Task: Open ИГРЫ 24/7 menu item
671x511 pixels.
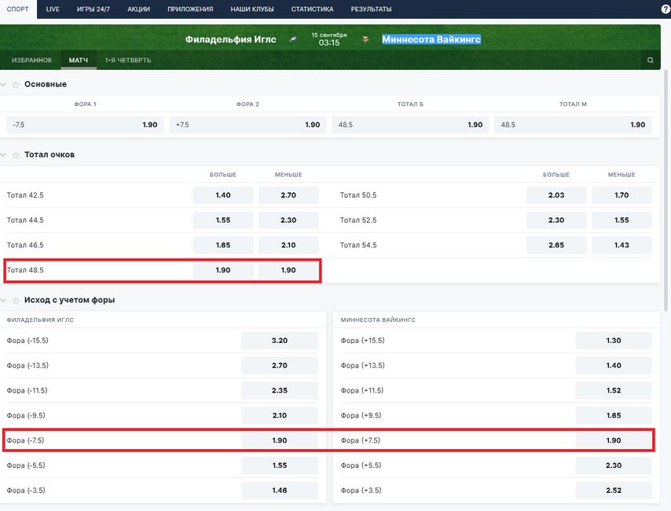Action: (93, 9)
